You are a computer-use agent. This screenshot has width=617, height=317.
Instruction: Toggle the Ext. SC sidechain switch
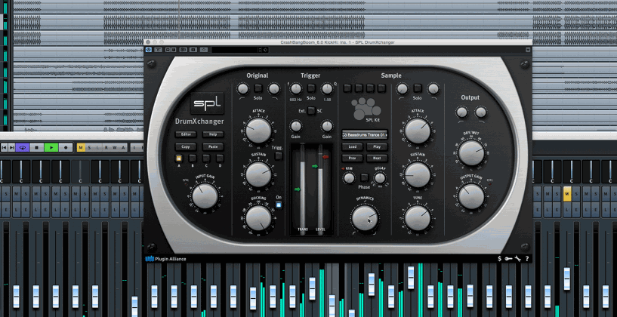point(311,110)
